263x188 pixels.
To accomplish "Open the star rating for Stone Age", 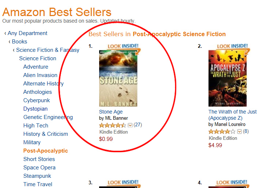I will pyautogui.click(x=113, y=125).
